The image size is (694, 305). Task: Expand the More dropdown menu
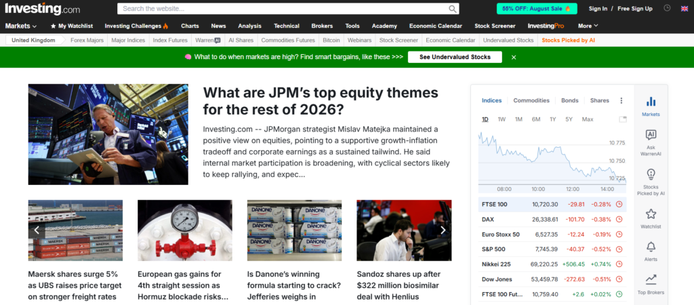coord(588,26)
